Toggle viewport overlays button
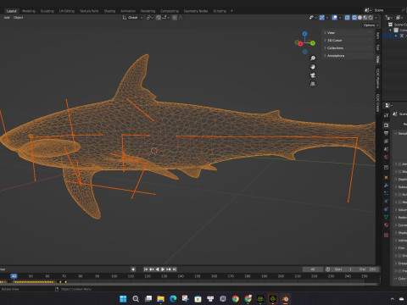 click(335, 18)
